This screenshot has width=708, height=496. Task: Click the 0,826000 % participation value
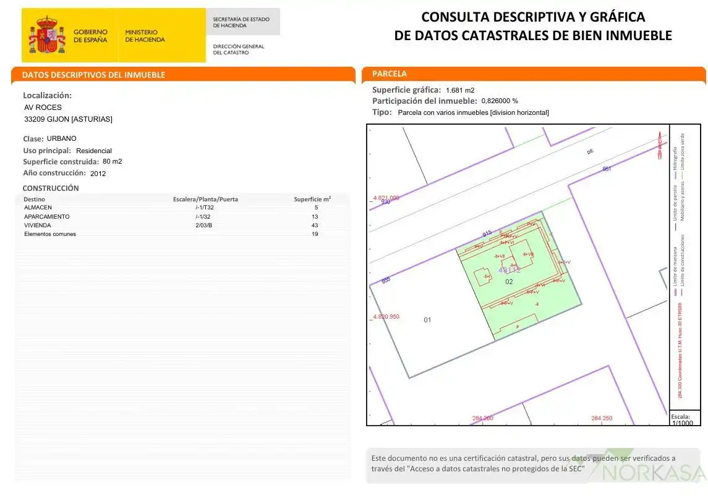pyautogui.click(x=500, y=101)
